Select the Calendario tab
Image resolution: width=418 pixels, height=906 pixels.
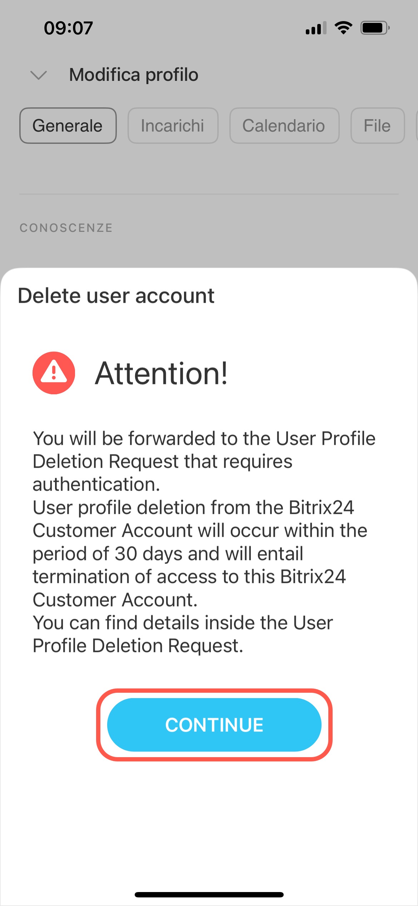(284, 126)
